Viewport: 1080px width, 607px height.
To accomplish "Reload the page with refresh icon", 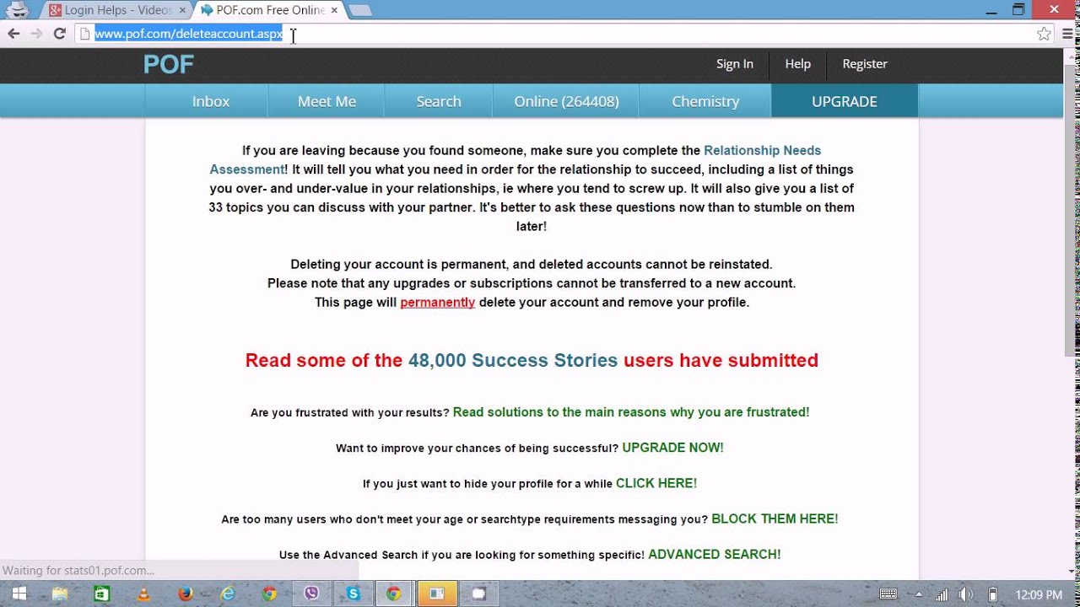I will click(x=59, y=34).
